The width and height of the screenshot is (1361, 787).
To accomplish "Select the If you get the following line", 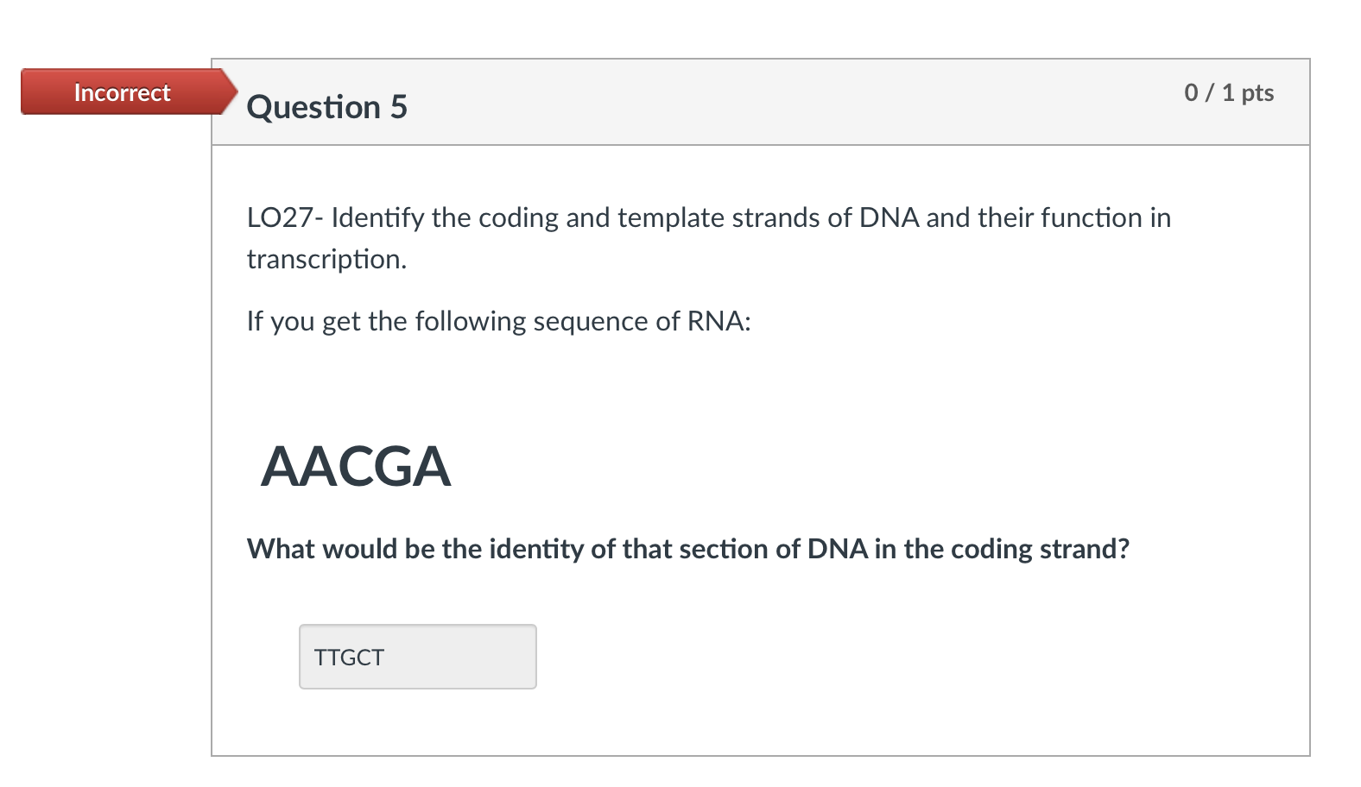I will [499, 321].
